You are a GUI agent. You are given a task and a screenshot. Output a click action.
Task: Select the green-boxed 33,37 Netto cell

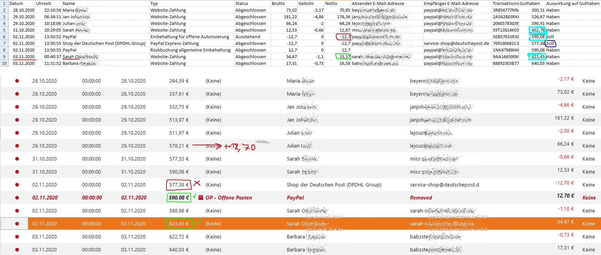pos(343,57)
